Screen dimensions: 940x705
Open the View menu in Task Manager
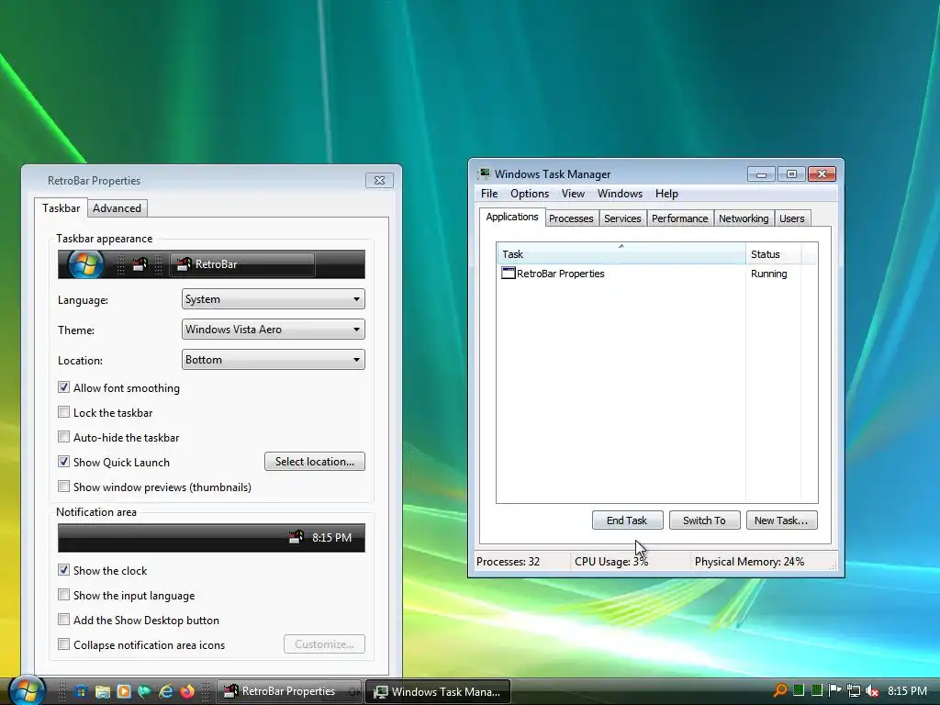click(573, 194)
